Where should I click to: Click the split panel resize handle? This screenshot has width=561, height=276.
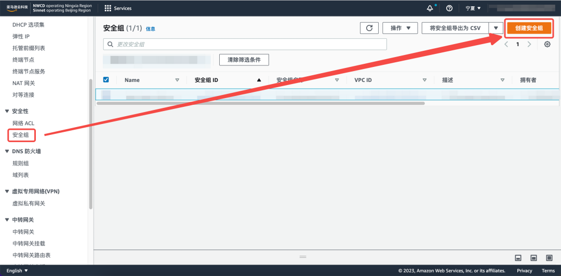[x=303, y=257]
